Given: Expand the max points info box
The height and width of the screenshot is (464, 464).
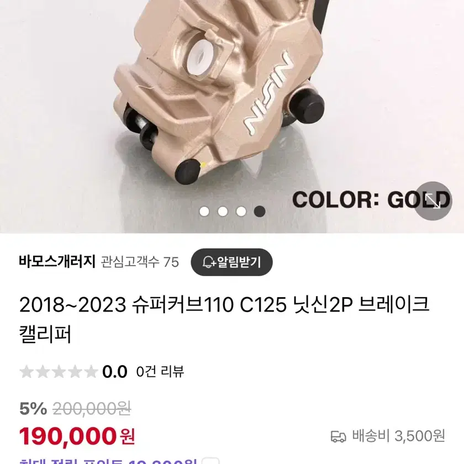Looking at the screenshot, I should pos(210,461).
